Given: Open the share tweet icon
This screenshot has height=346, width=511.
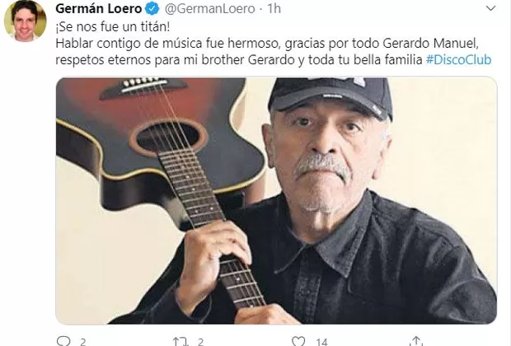Looking at the screenshot, I should pyautogui.click(x=416, y=341).
